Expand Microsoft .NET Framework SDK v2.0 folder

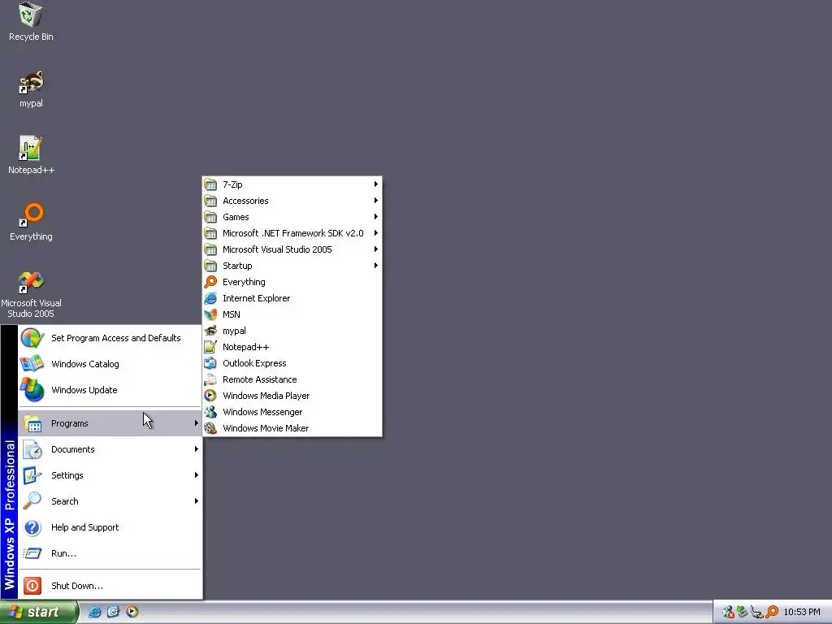(292, 233)
